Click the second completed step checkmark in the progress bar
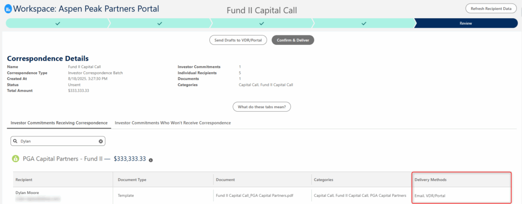522x204 pixels. click(160, 23)
